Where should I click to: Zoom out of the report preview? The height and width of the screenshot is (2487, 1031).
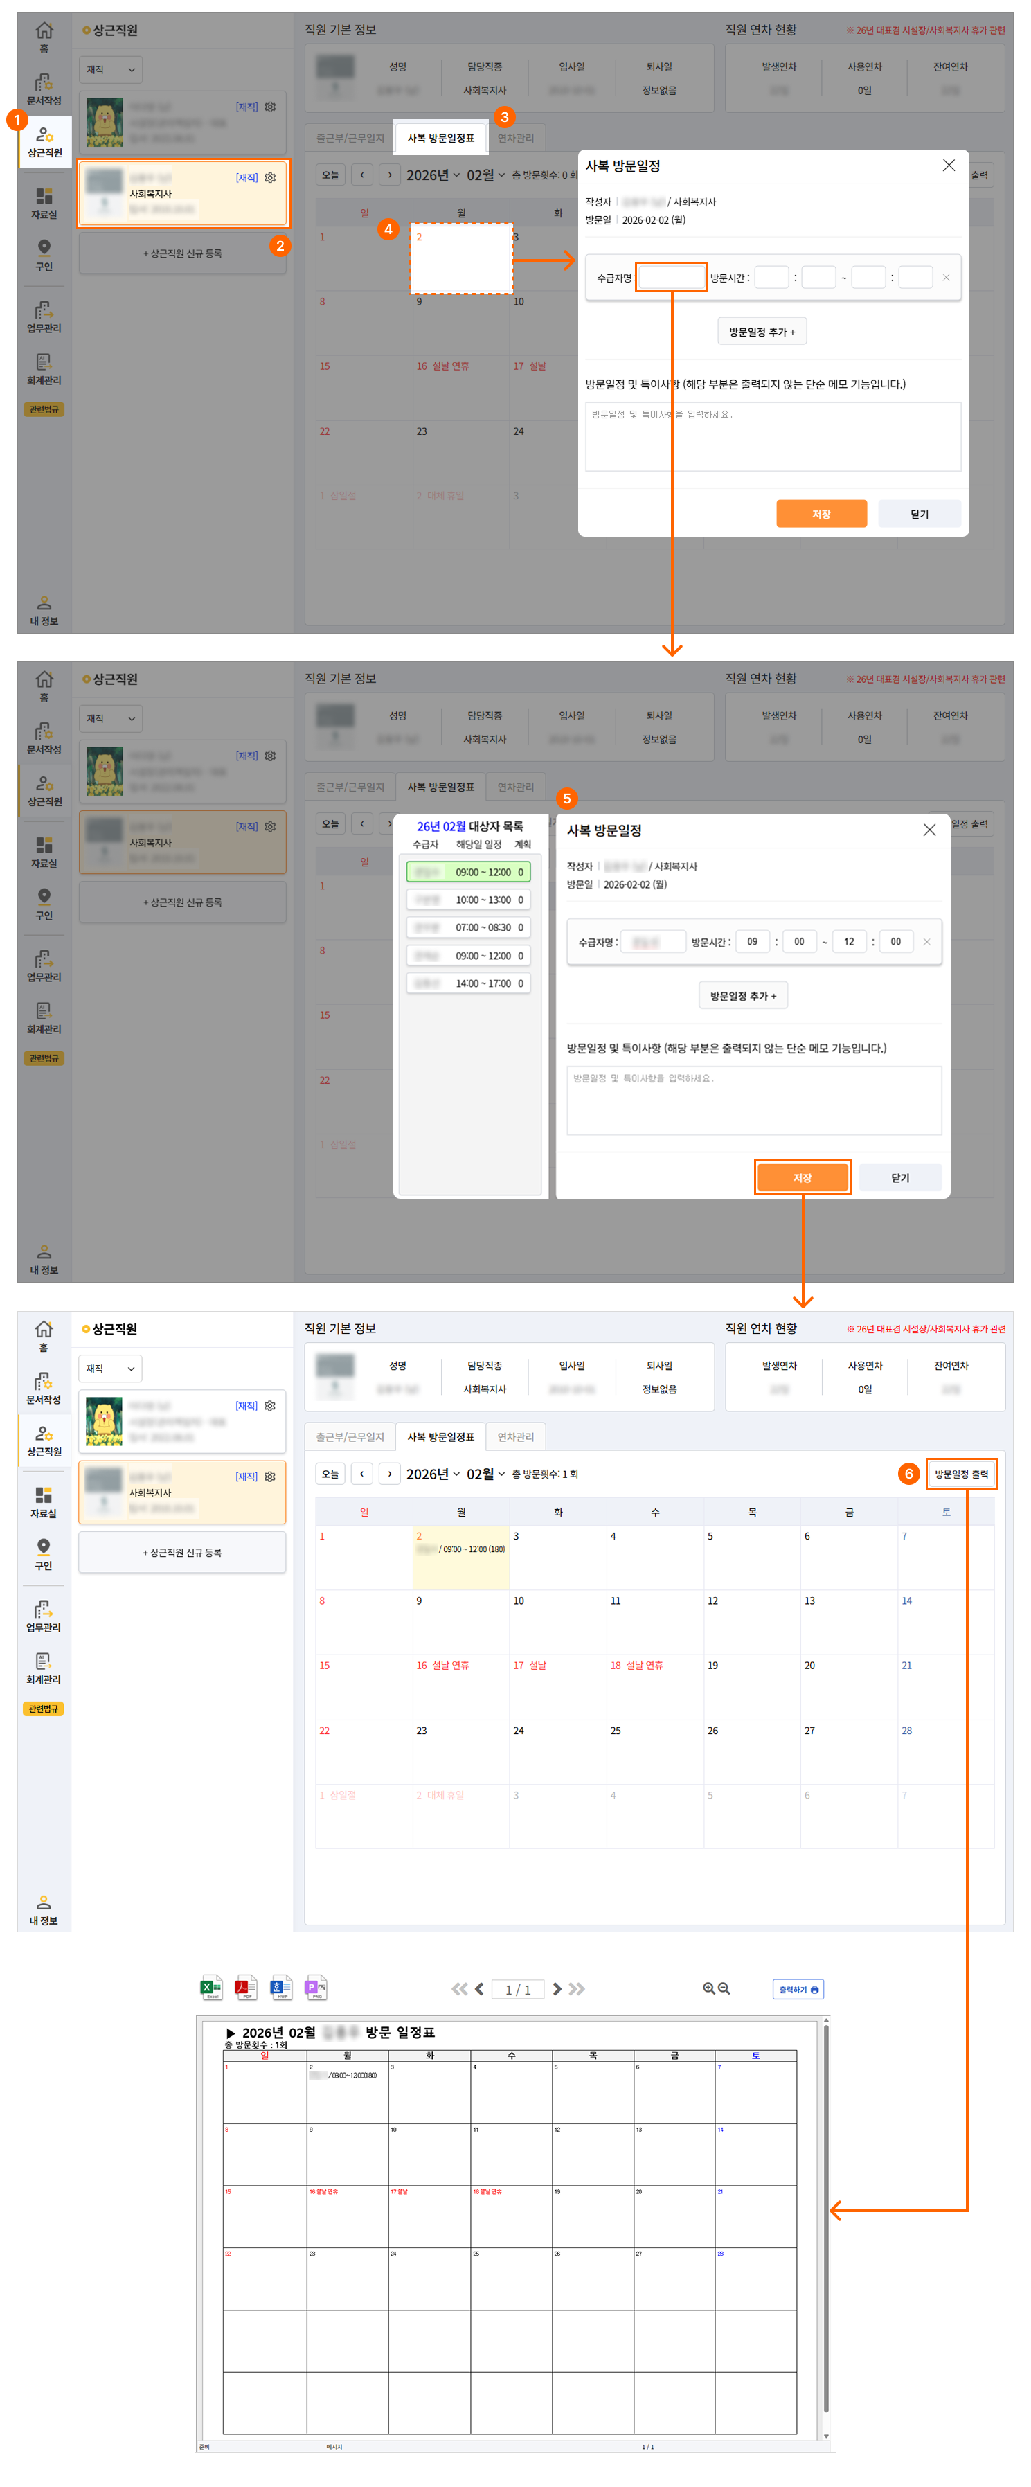pos(724,1989)
